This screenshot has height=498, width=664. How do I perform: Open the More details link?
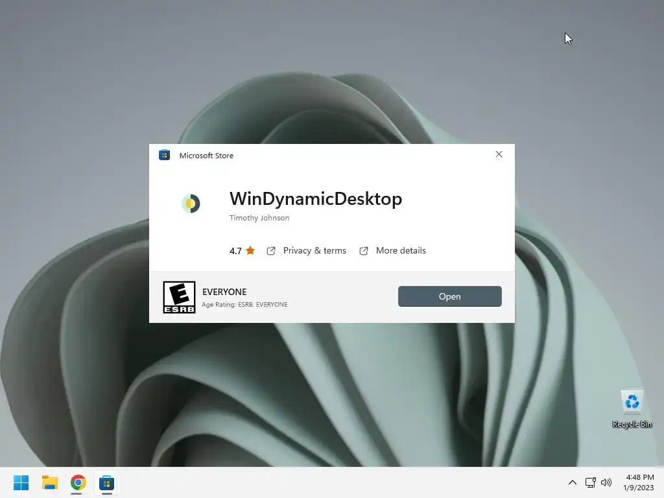tap(401, 251)
